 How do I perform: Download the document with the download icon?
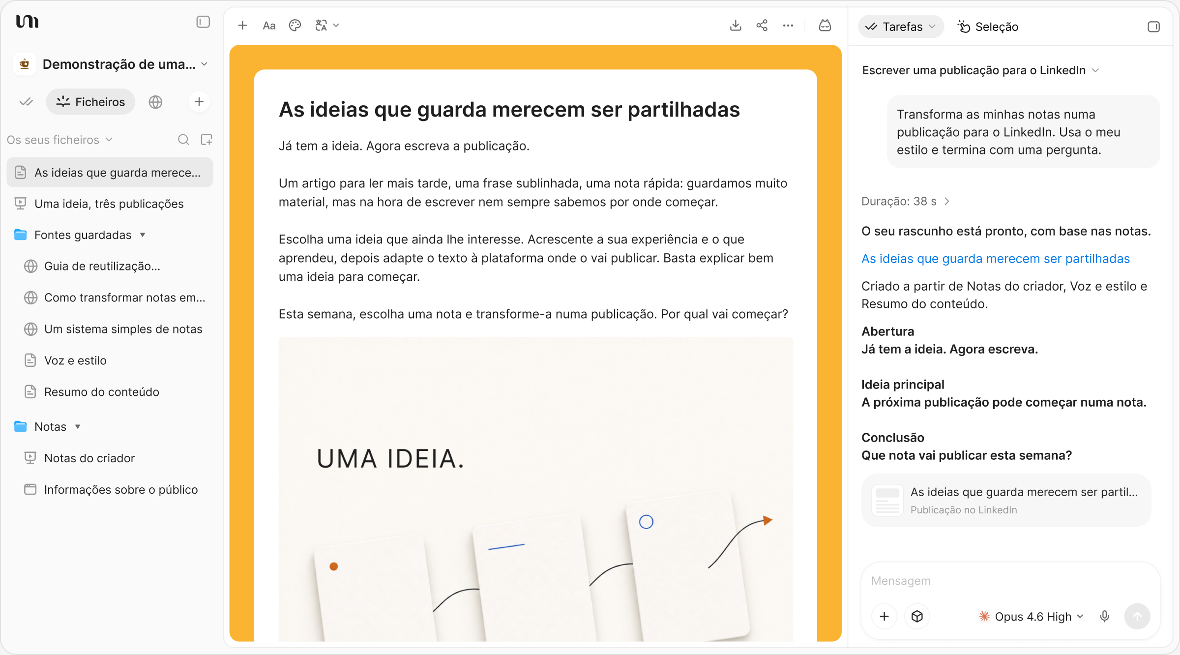coord(736,26)
